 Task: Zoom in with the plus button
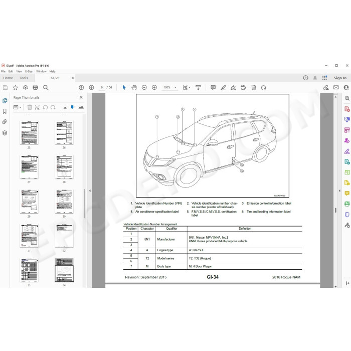(x=154, y=88)
